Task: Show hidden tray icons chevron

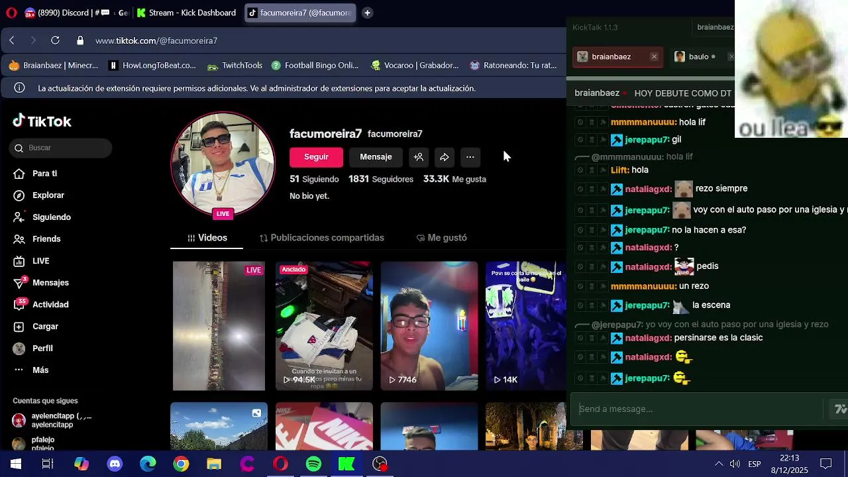Action: pos(718,464)
